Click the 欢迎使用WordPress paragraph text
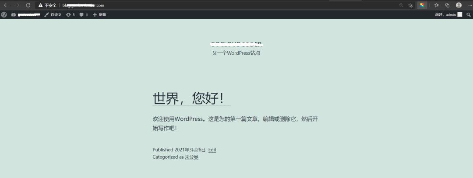Screen dimensions: 473x178 point(235,123)
